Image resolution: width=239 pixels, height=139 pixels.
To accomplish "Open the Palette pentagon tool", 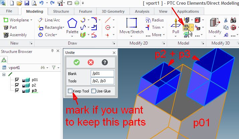I will tap(72, 23).
